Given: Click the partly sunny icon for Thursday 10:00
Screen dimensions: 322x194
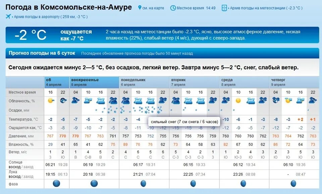Looking at the screenshot, I should [288, 101].
